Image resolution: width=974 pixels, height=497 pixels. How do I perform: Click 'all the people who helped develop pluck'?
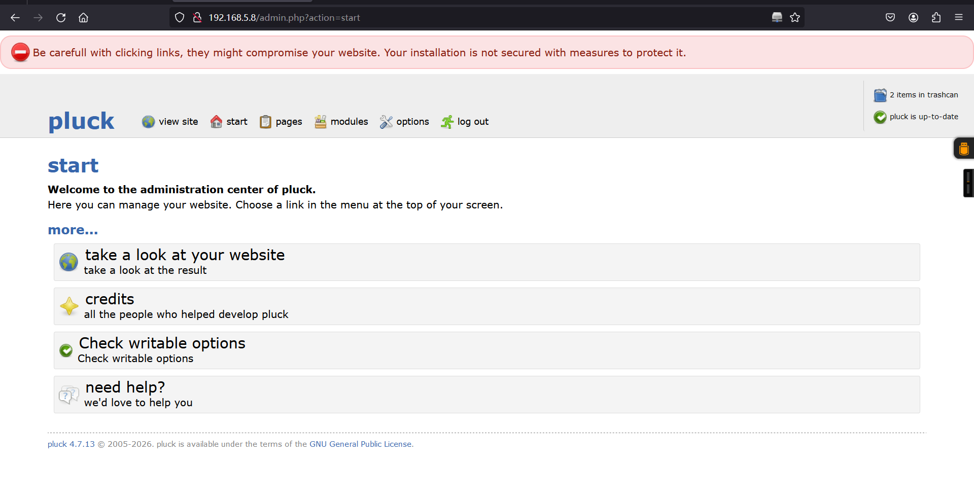tap(186, 314)
